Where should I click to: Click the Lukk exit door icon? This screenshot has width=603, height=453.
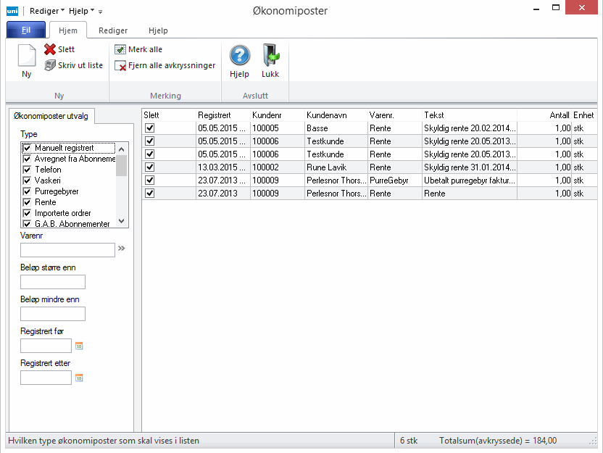pyautogui.click(x=270, y=56)
